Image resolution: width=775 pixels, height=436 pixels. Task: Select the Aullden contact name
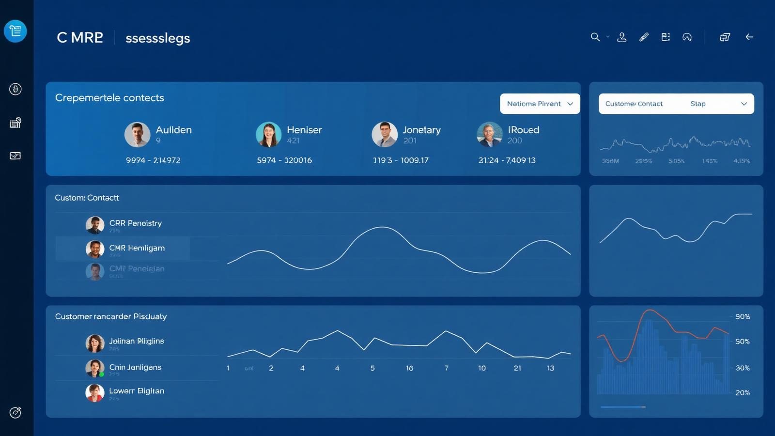[174, 130]
